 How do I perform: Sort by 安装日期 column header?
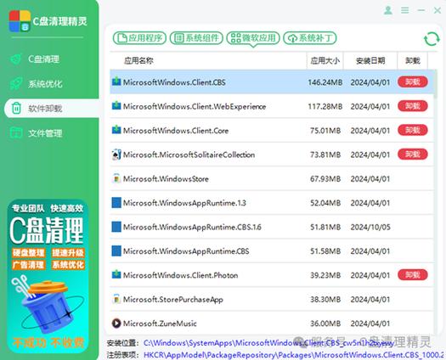[x=370, y=60]
